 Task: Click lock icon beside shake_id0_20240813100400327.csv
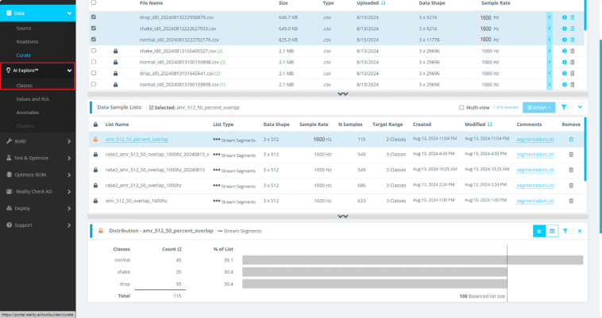116,51
